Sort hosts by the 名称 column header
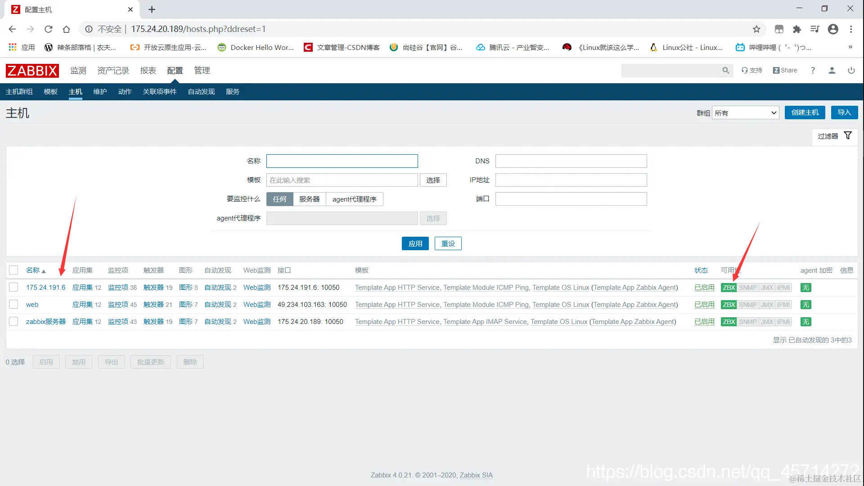The width and height of the screenshot is (864, 486). 33,270
